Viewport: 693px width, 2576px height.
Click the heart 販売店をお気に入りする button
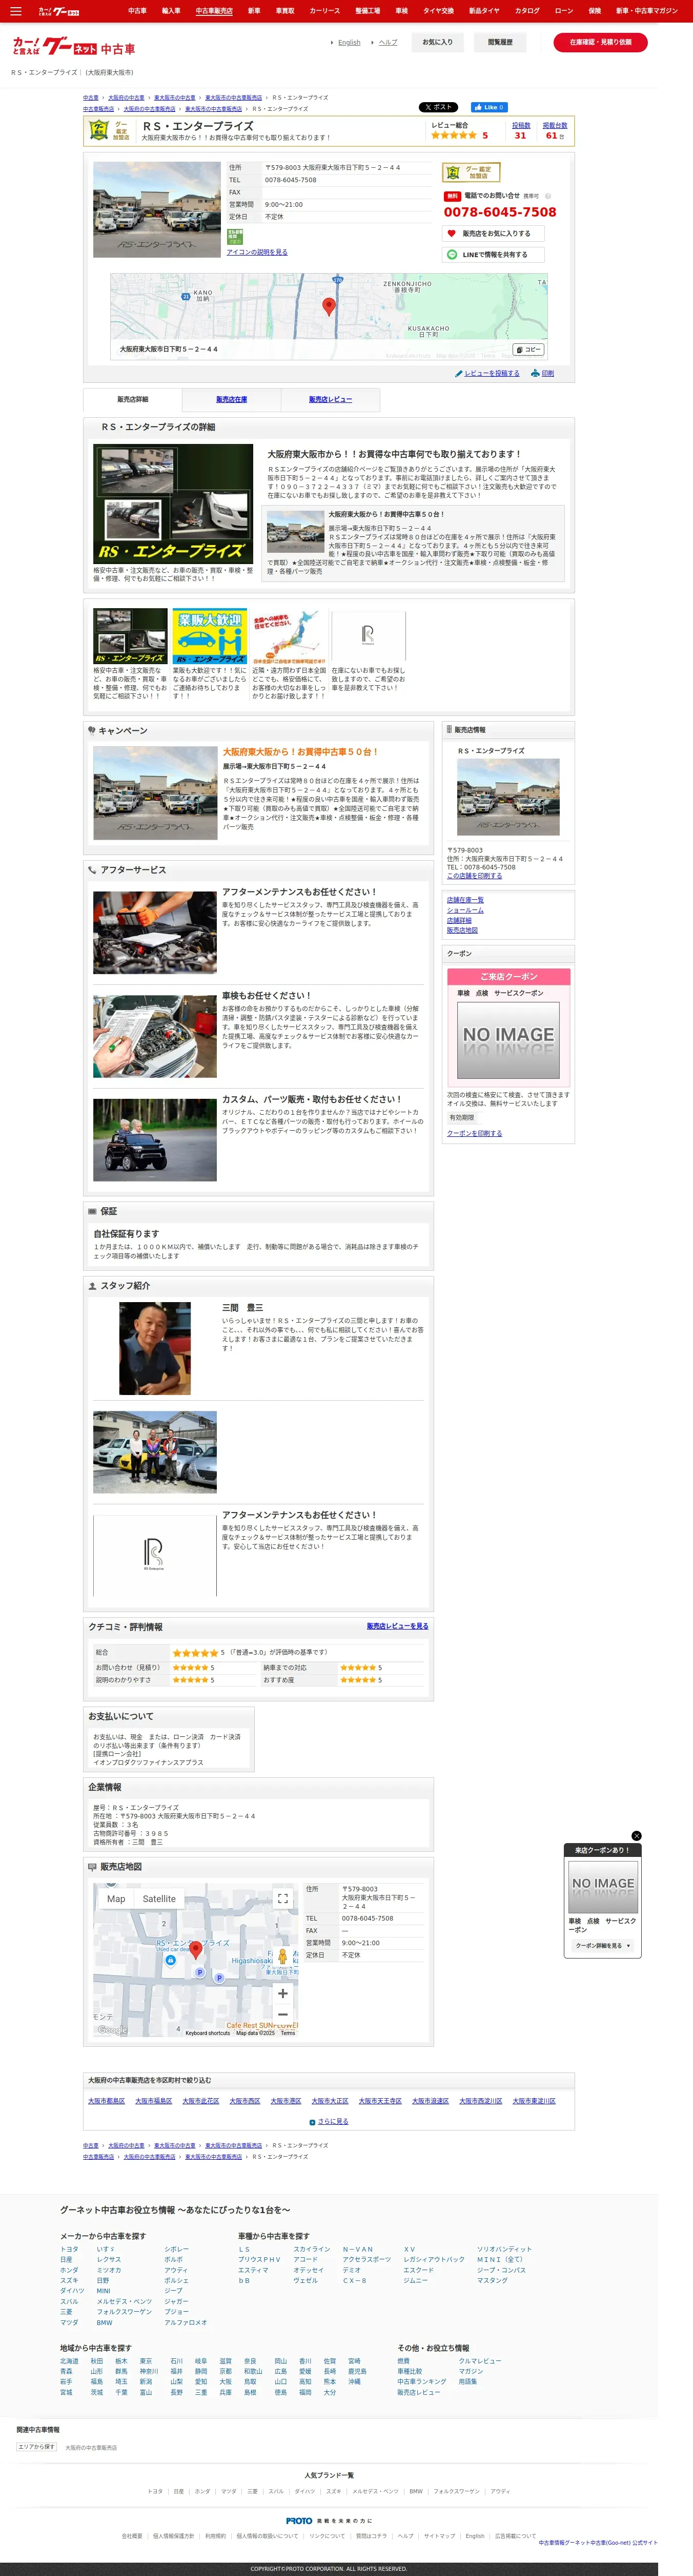point(493,233)
